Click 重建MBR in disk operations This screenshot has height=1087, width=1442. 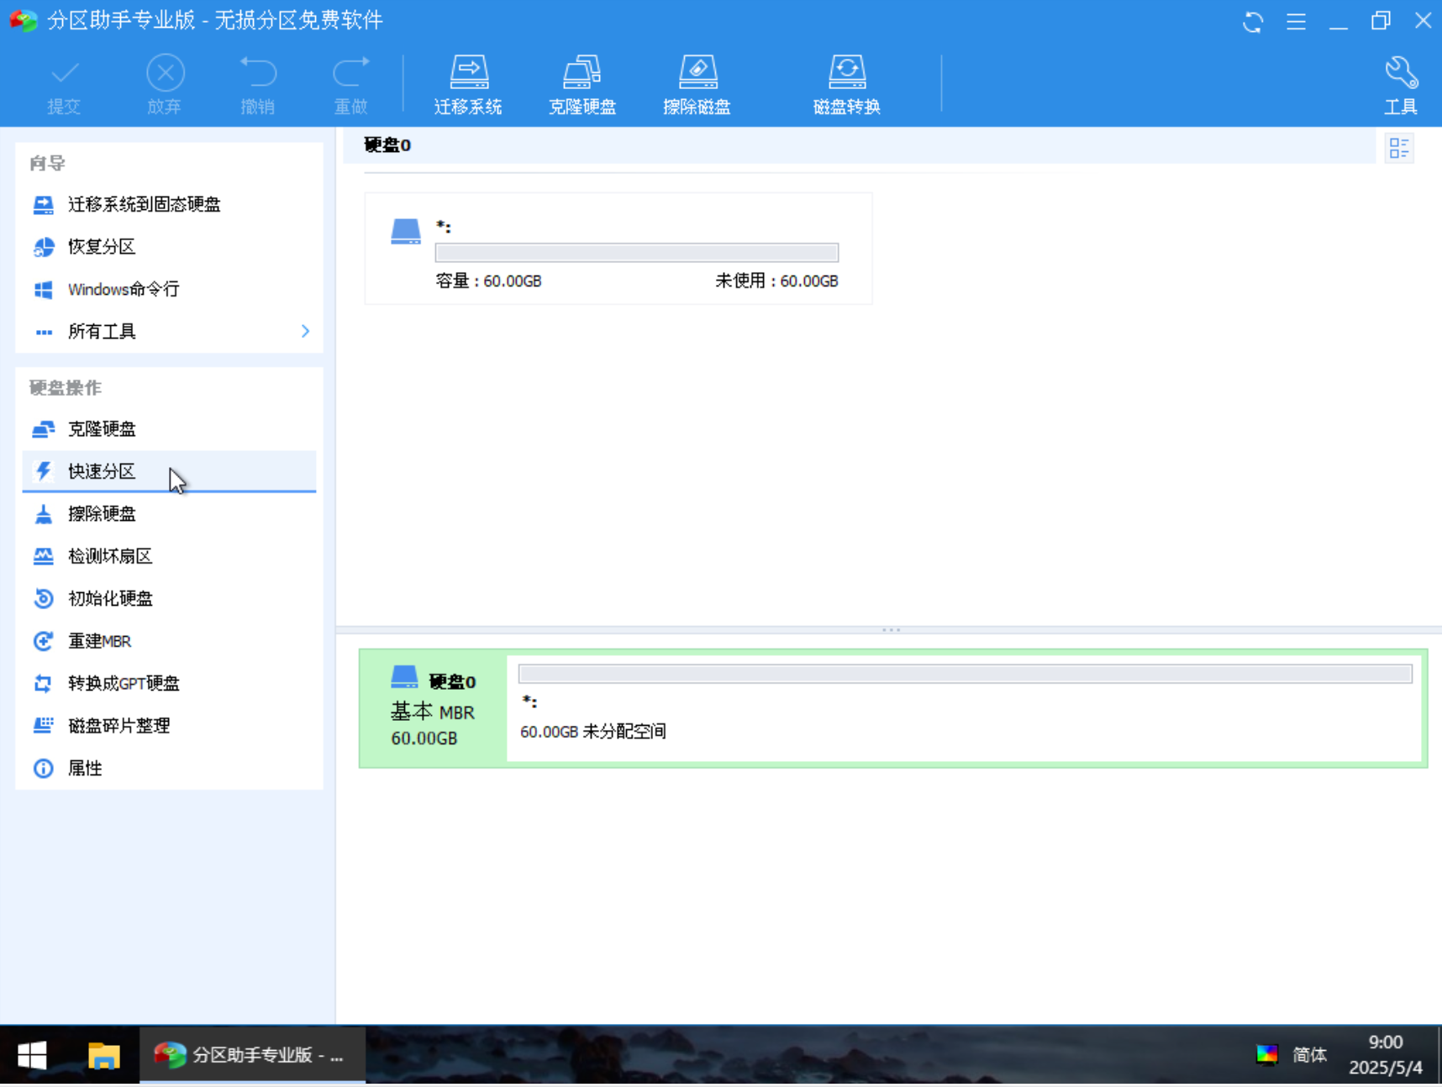169,641
